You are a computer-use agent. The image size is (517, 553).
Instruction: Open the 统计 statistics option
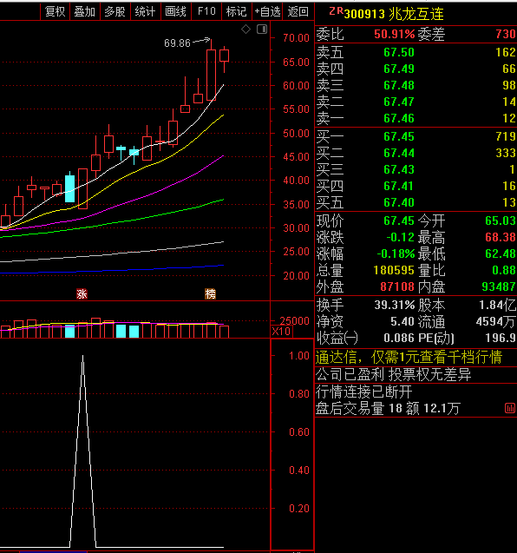tap(146, 11)
